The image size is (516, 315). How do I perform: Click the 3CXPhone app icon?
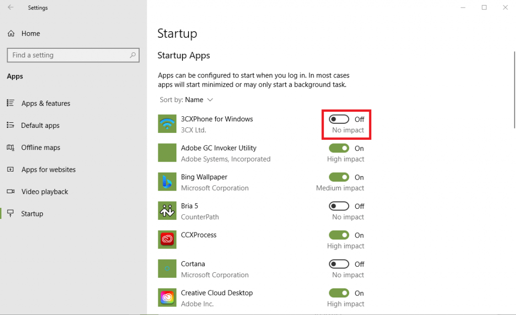[x=167, y=124]
